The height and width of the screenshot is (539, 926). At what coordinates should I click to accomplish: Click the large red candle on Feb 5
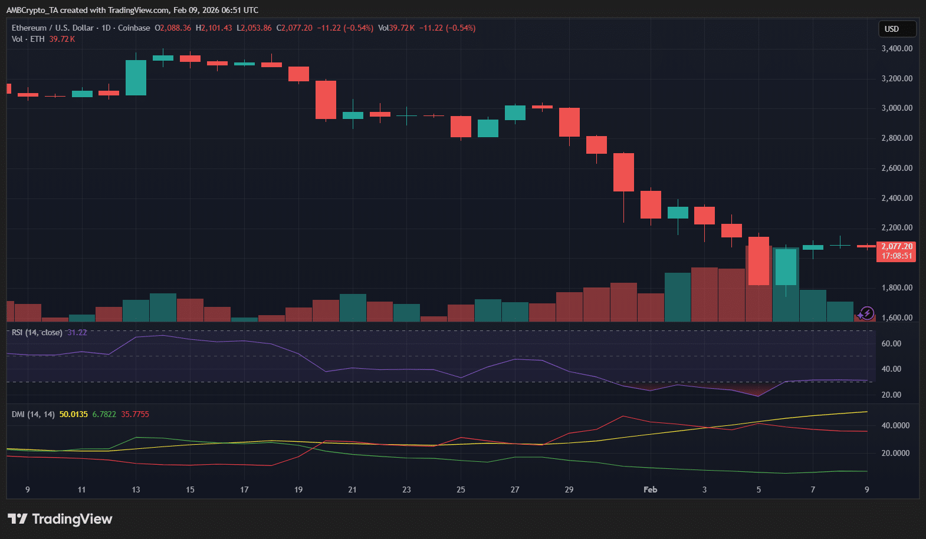[x=758, y=260]
